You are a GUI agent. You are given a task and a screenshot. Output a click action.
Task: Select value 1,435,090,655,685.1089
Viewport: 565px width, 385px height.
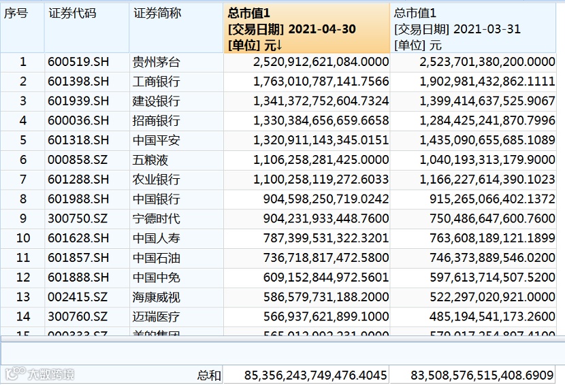pos(487,140)
